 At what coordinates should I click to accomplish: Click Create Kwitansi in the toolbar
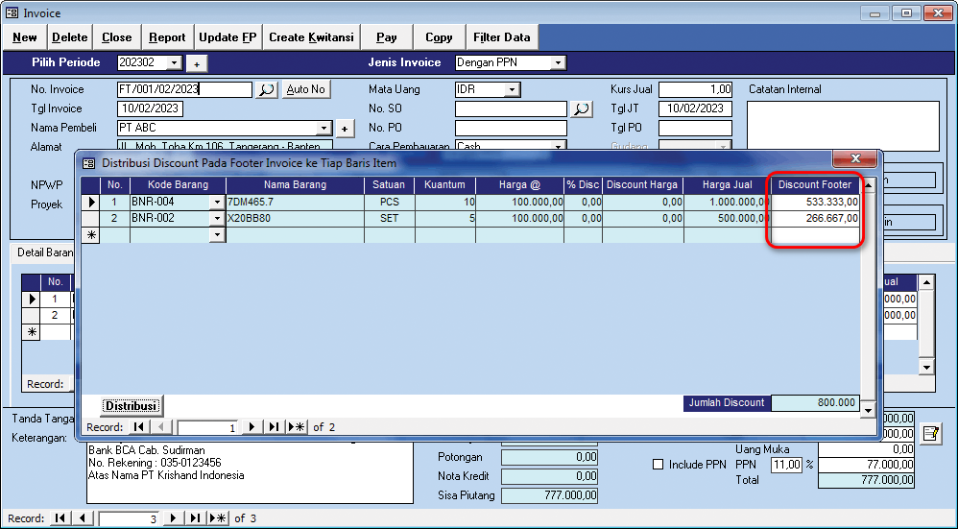[311, 37]
